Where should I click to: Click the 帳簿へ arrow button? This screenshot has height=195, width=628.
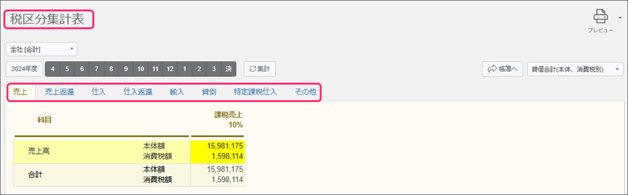(503, 69)
